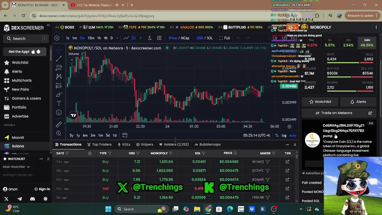Open the Fibonacci retracement tool
382x215 pixels.
point(59,67)
